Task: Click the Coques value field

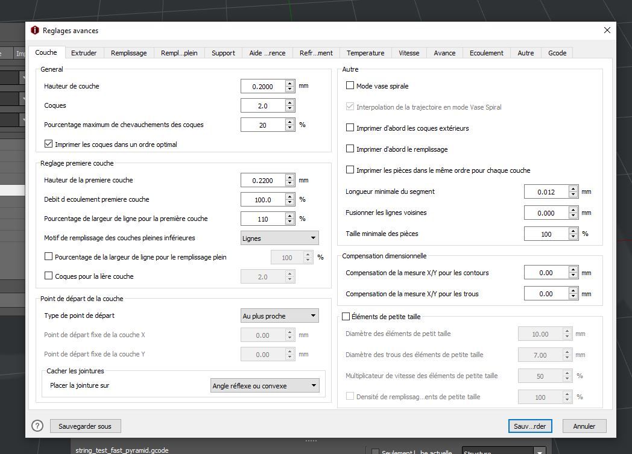Action: [x=263, y=105]
